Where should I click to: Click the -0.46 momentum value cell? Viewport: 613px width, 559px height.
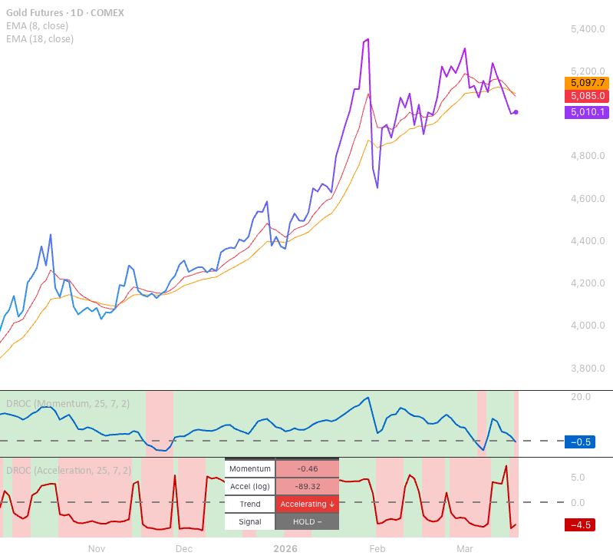point(308,468)
